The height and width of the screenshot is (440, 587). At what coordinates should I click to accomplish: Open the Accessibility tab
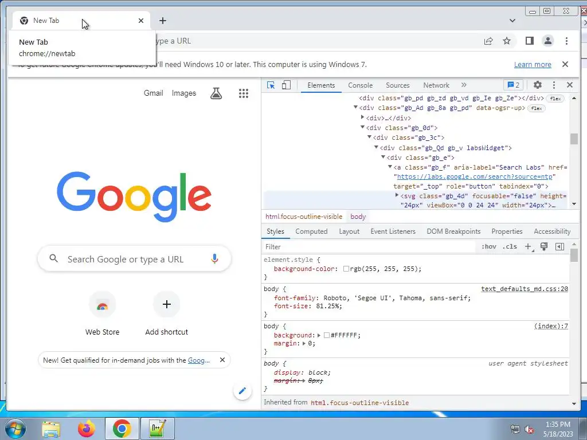tap(552, 231)
